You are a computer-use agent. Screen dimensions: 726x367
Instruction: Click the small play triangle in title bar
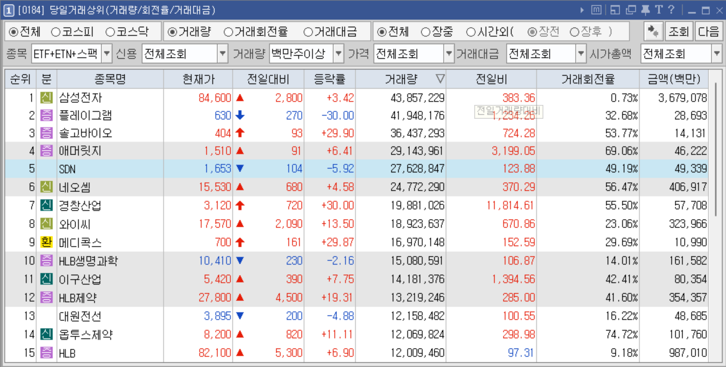click(582, 10)
